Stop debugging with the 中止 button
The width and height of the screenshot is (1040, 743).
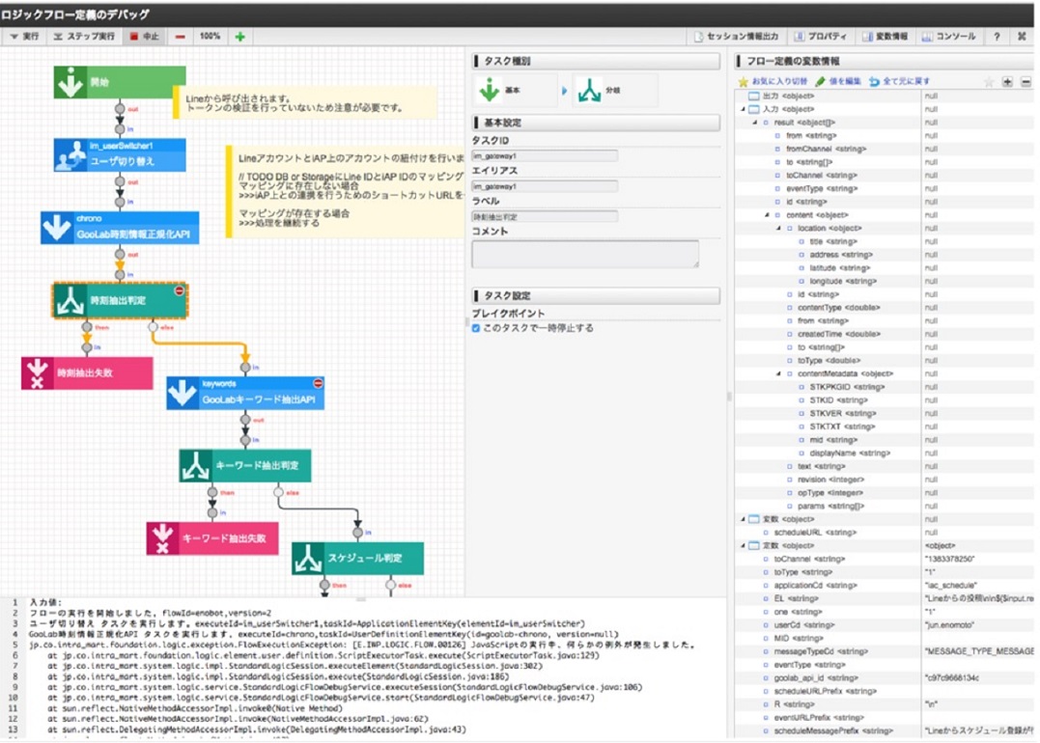click(145, 37)
